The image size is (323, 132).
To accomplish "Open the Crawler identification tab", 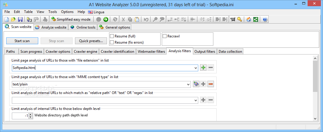I will (x=117, y=52).
